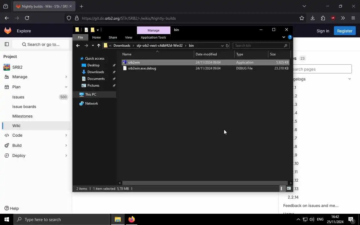Open Firefox downloads panel
This screenshot has height=225, width=360.
[312, 18]
